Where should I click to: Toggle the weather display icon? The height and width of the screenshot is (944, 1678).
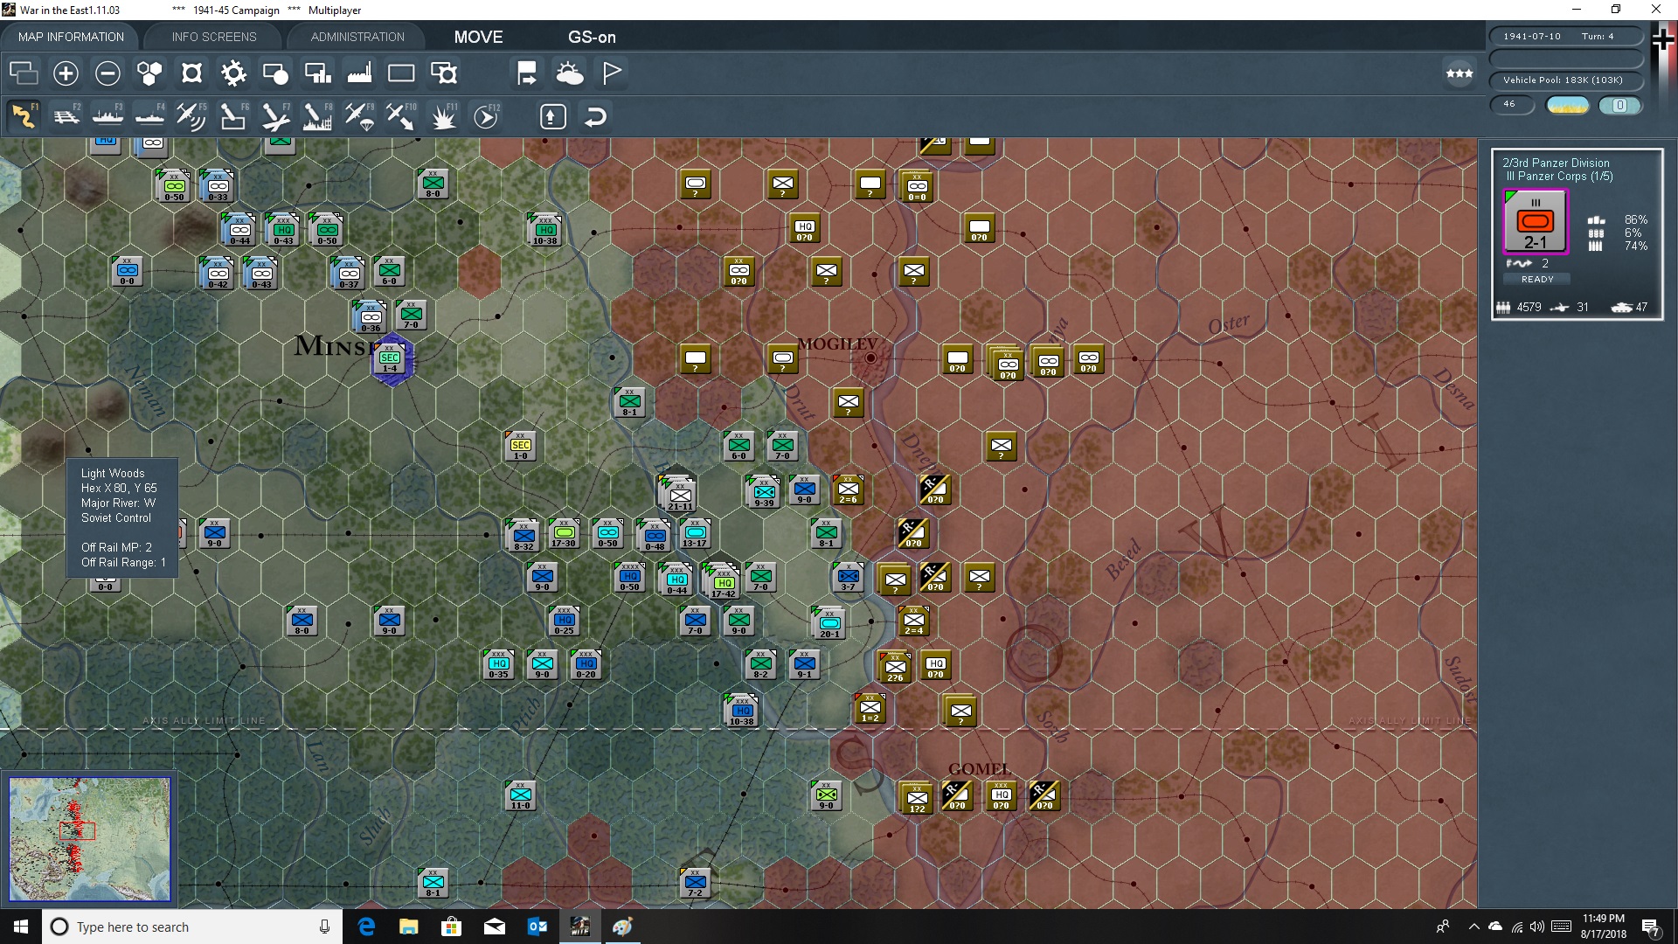click(x=570, y=73)
